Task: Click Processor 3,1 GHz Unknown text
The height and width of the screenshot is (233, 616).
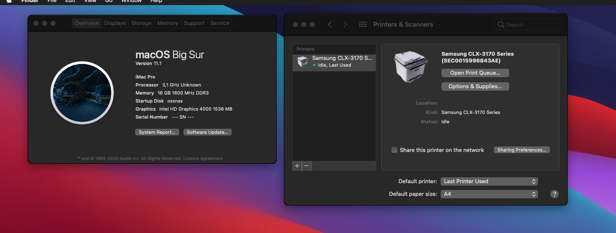Action: (x=169, y=85)
